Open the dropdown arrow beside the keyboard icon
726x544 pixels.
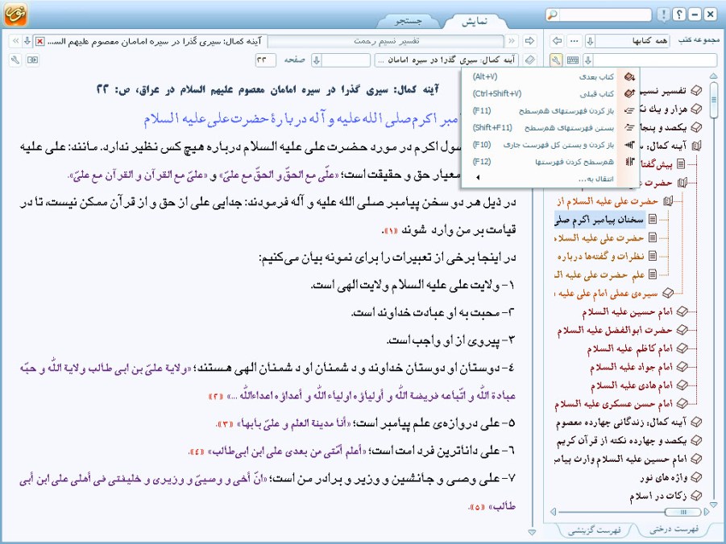click(588, 60)
